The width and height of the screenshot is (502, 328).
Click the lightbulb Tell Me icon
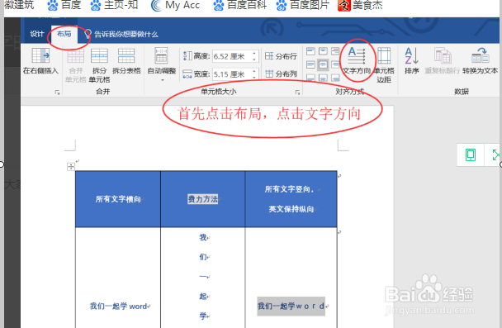pos(88,34)
